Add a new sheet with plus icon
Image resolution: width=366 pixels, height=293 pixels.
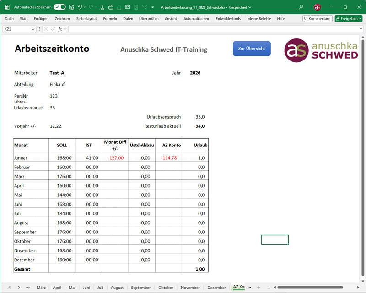click(x=258, y=288)
